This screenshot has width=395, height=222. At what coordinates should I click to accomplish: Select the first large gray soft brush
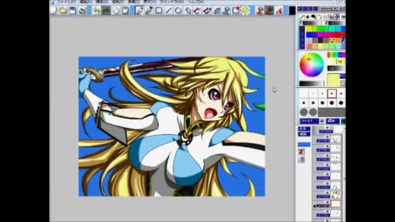[x=304, y=112]
